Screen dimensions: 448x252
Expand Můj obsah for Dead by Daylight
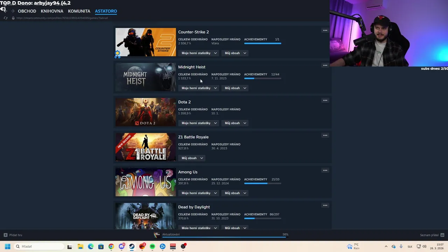(236, 228)
